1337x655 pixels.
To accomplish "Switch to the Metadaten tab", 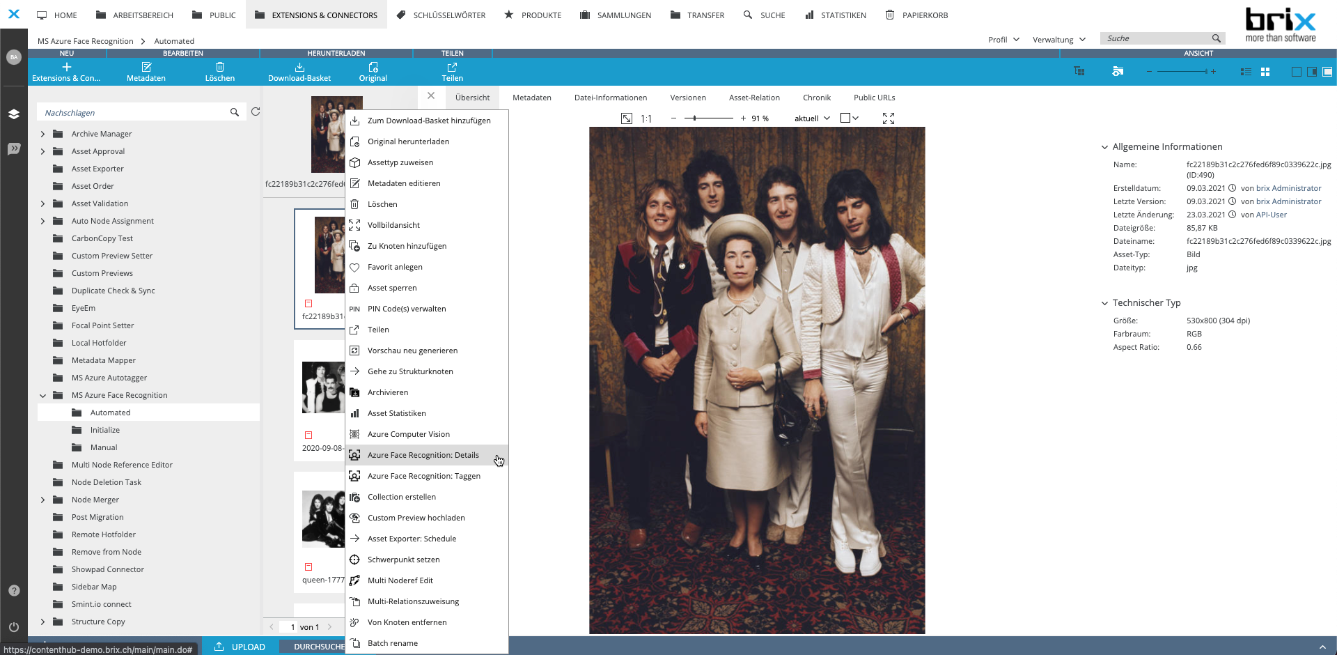I will coord(532,98).
